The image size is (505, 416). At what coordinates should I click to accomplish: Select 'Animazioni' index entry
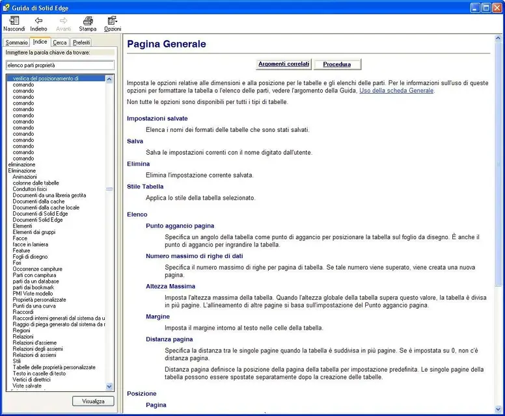tap(25, 177)
